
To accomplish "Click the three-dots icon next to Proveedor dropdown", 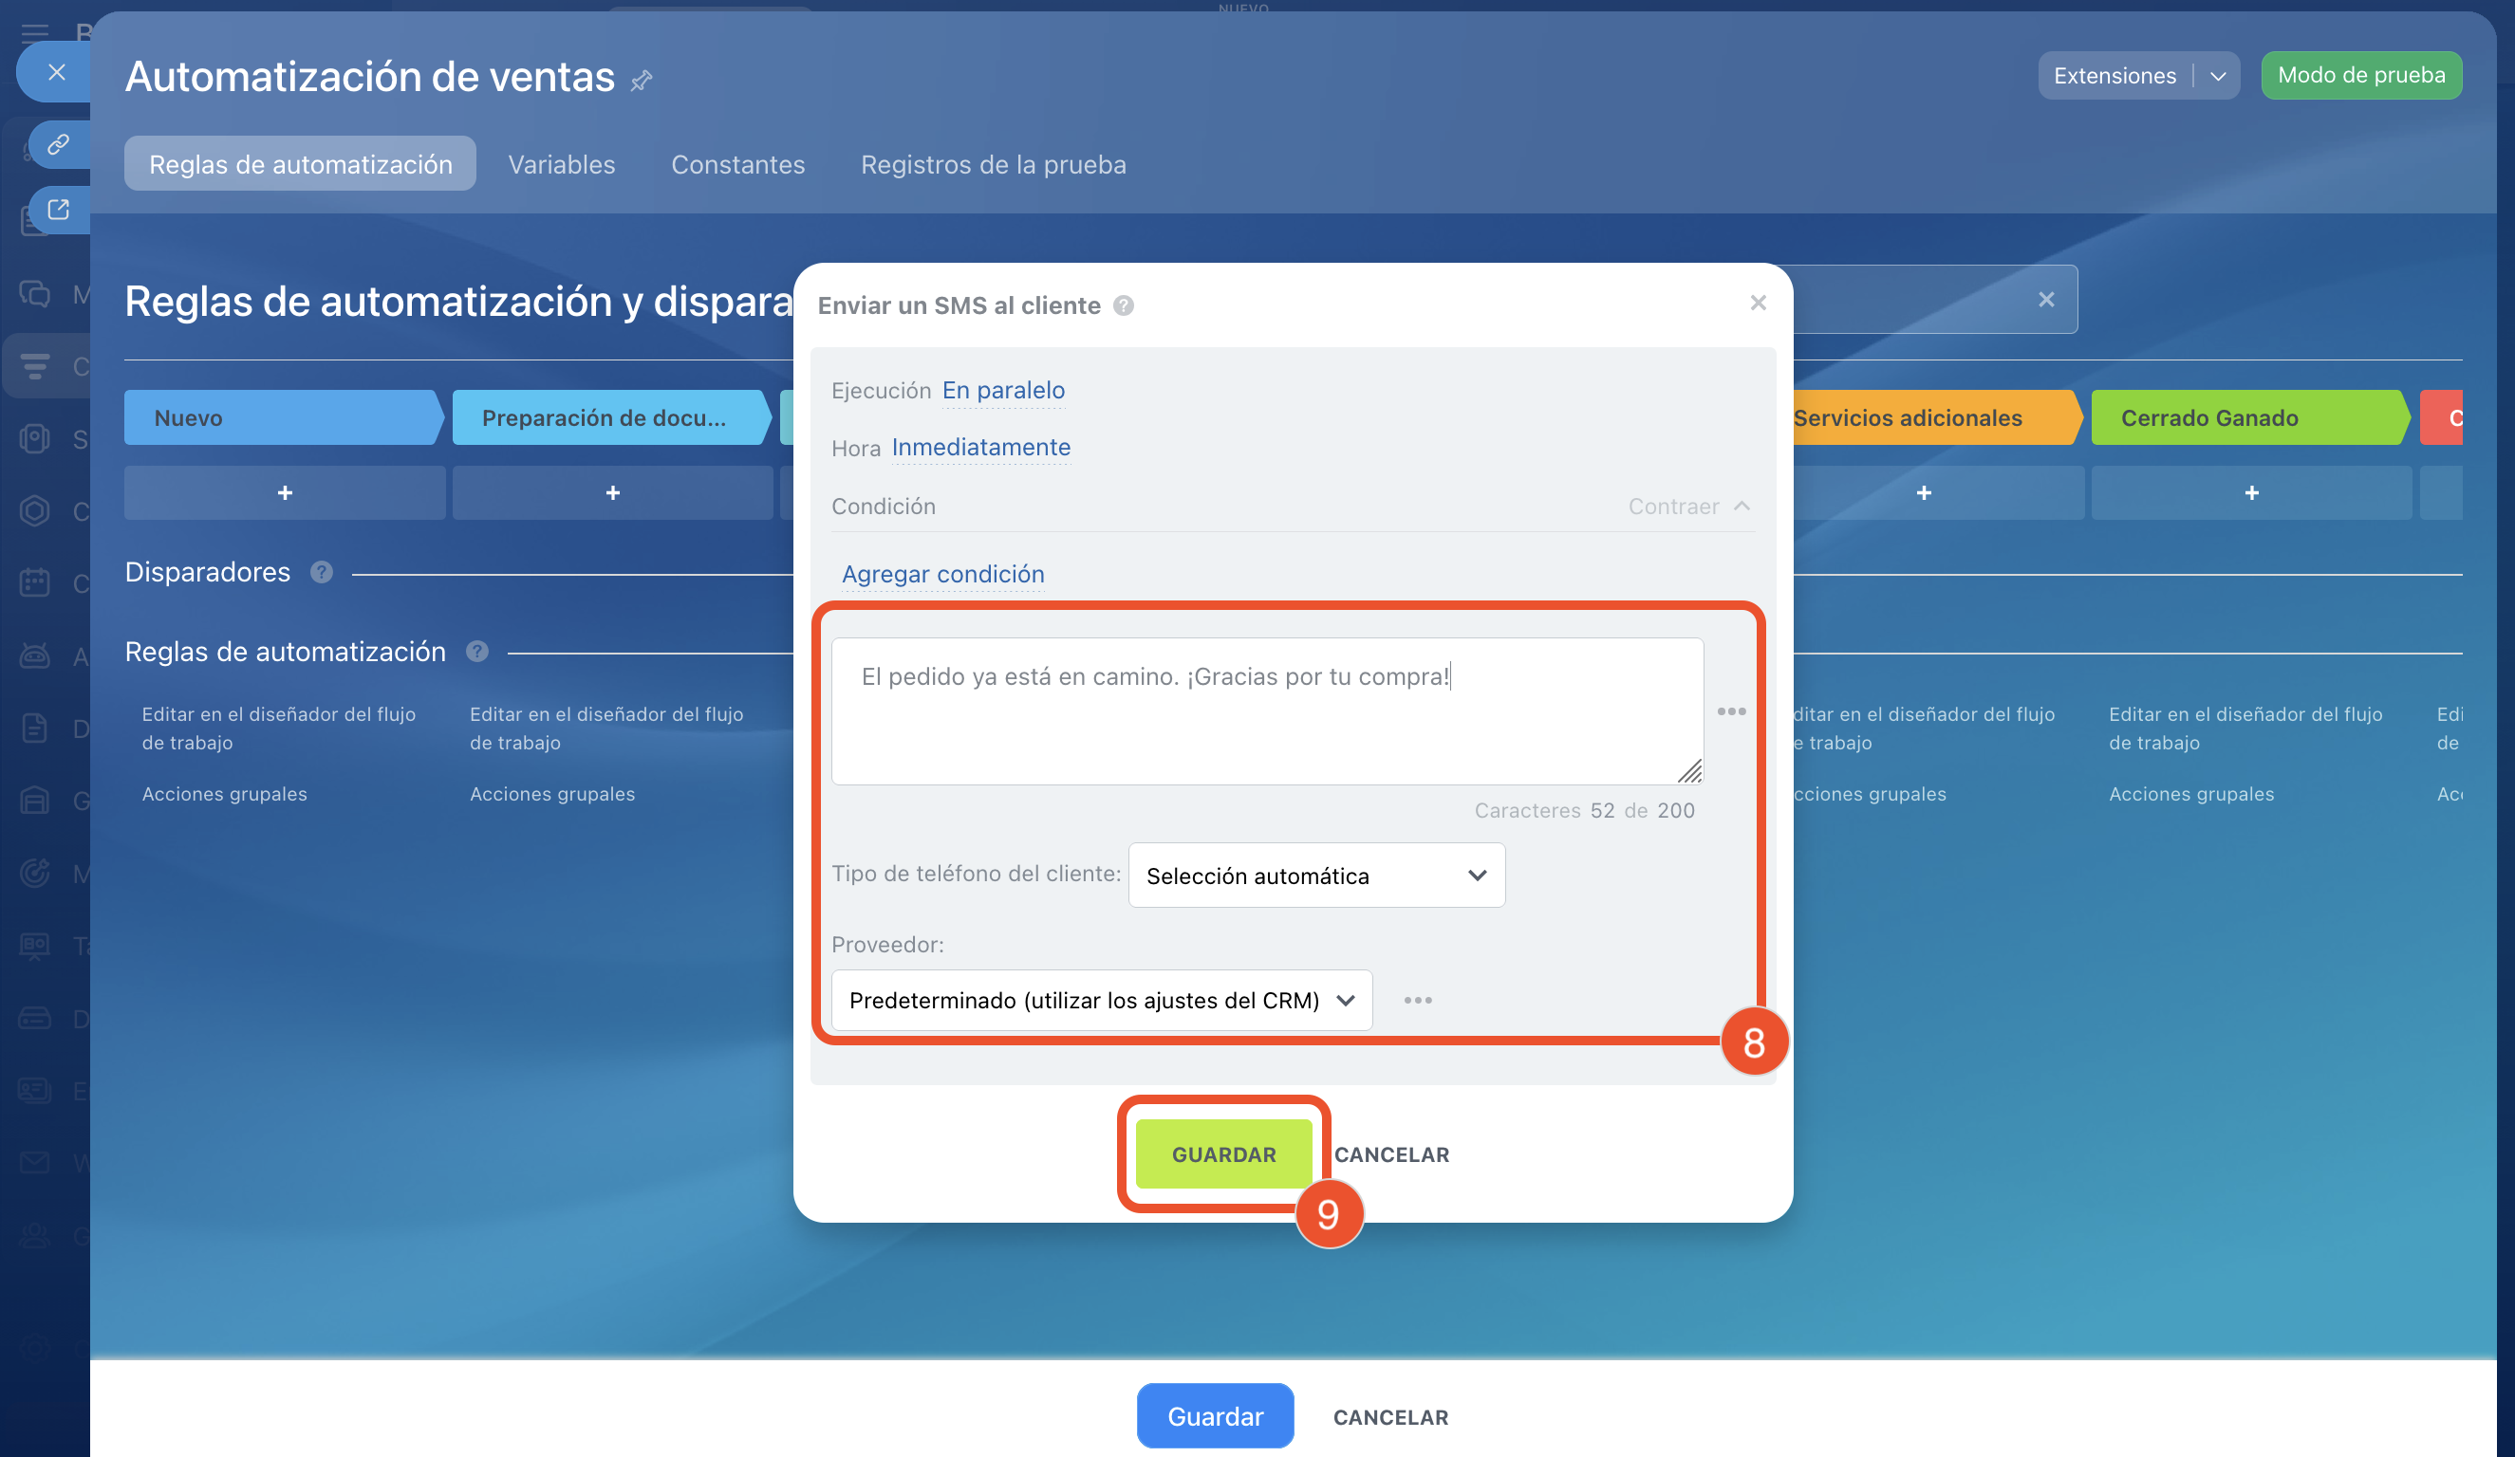I will (x=1417, y=1000).
